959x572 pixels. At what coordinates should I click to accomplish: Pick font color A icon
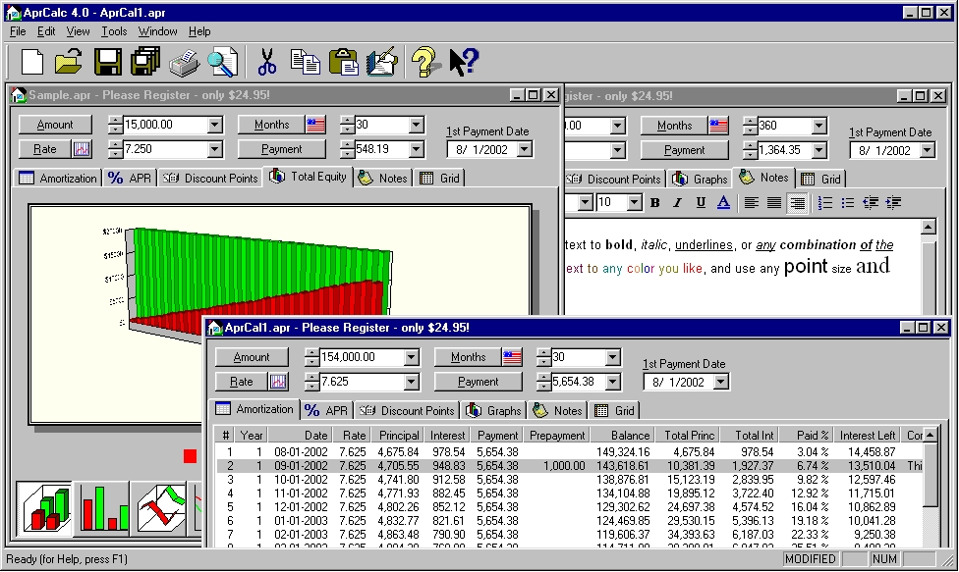[x=723, y=203]
